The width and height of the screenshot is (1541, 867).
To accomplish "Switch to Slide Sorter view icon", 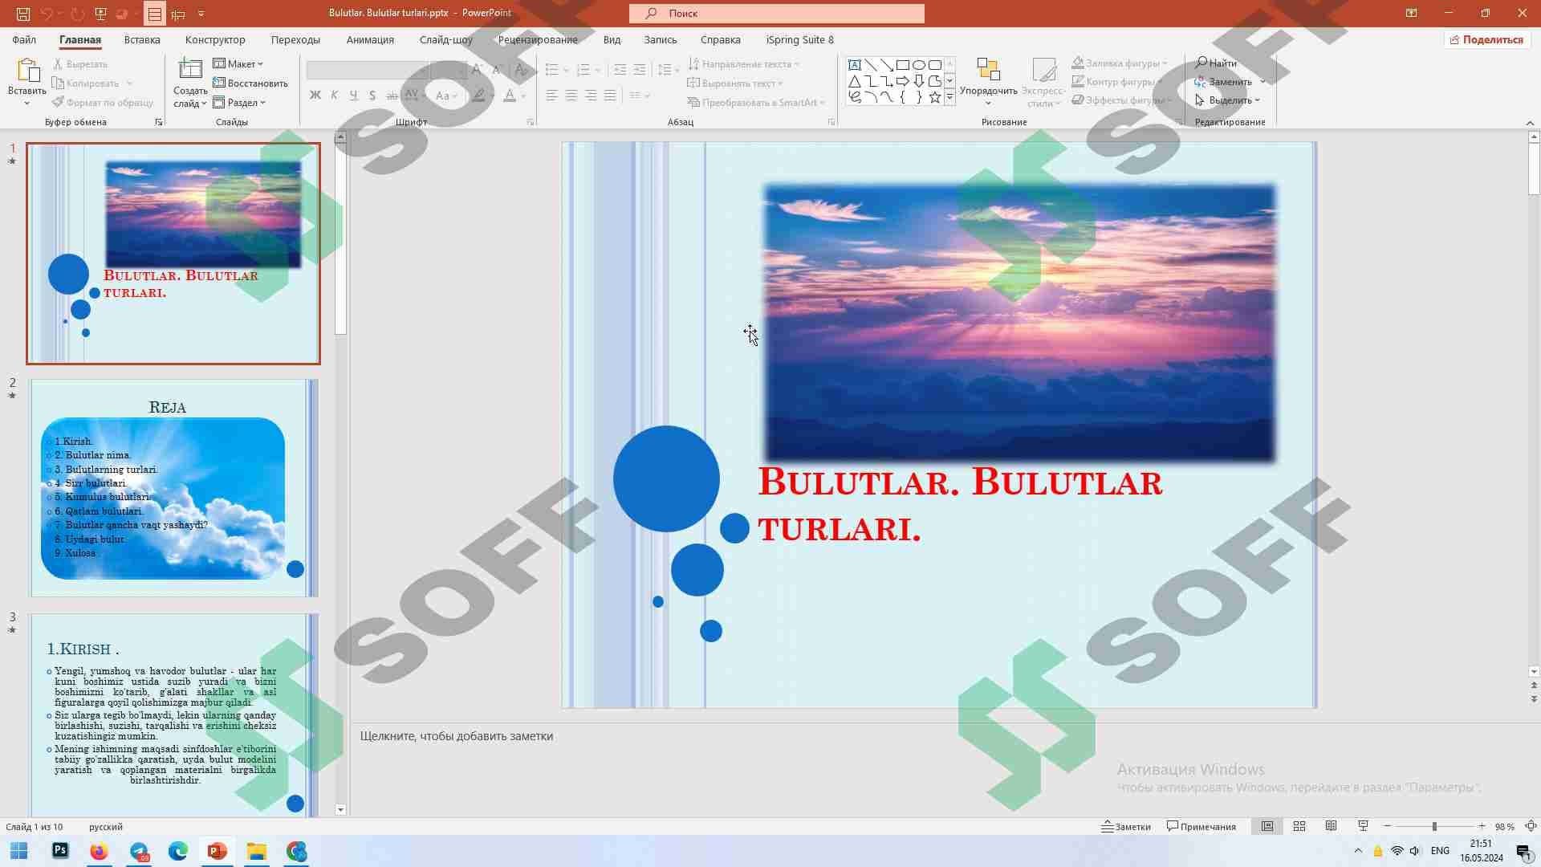I will [x=1299, y=826].
